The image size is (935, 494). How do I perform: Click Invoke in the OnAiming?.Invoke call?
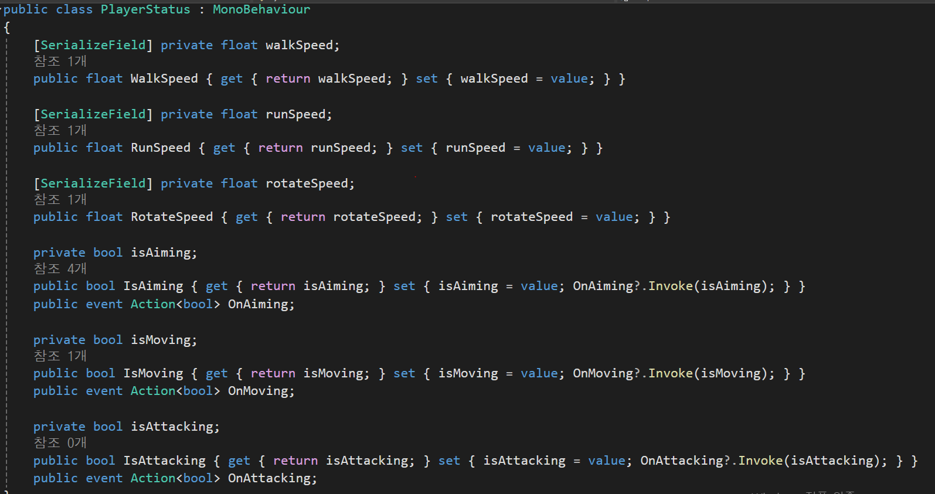pos(671,286)
